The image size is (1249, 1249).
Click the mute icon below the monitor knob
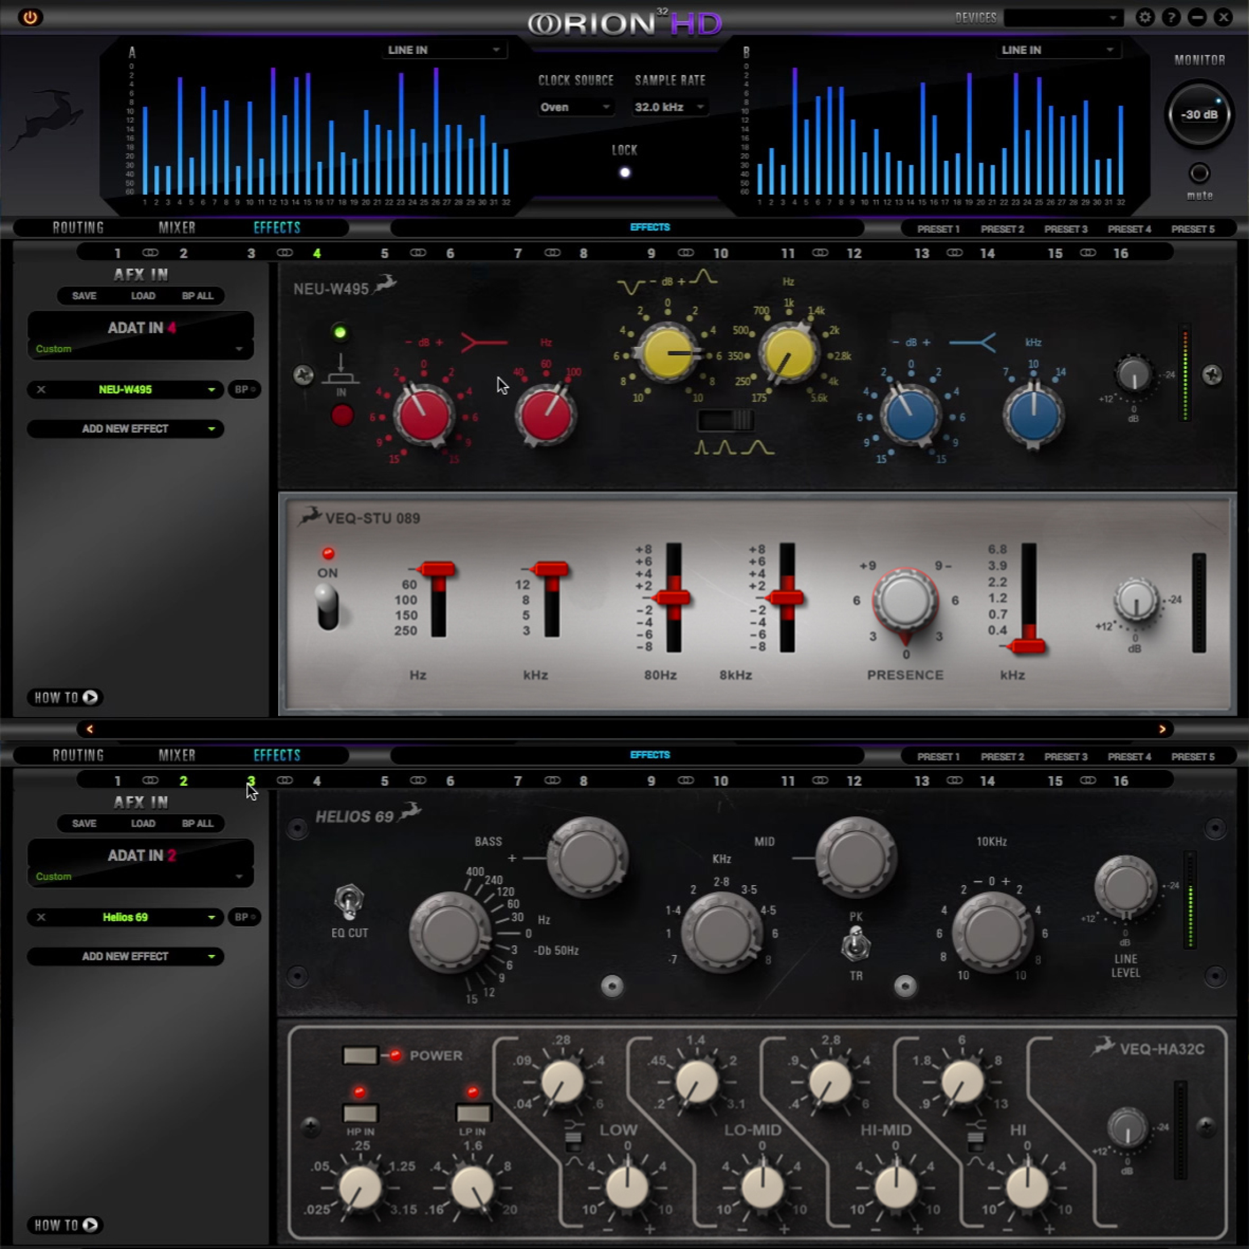pos(1199,171)
